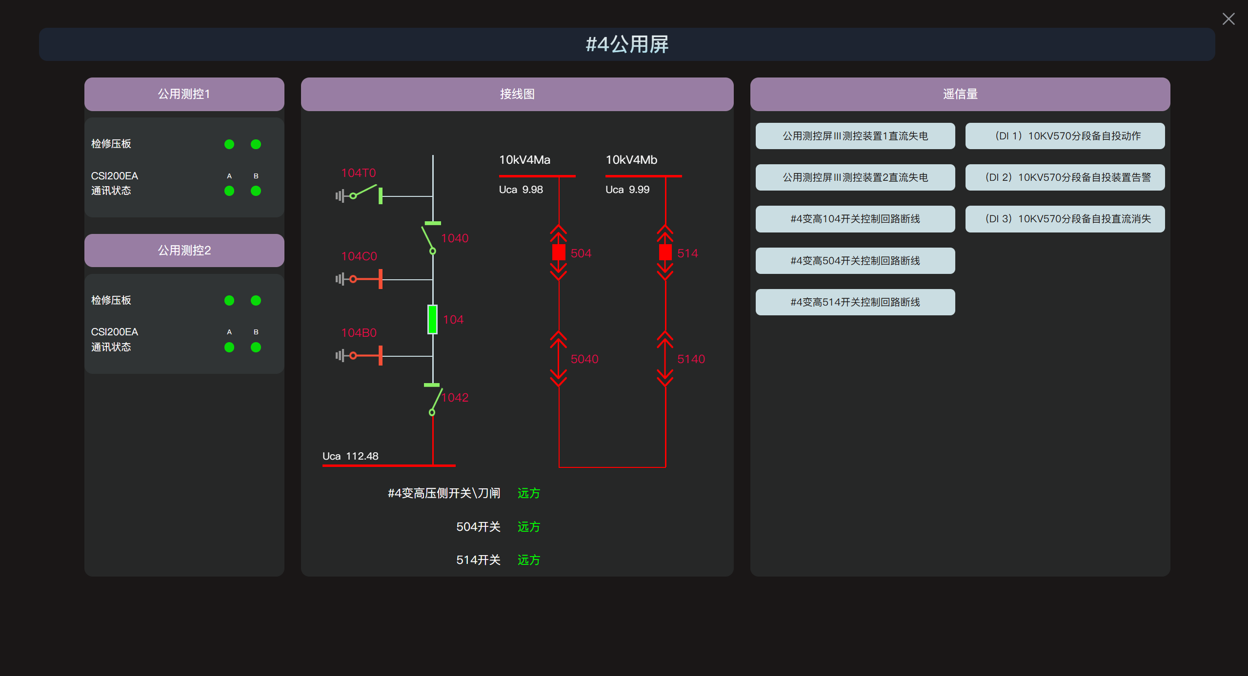1248x676 pixels.
Task: Click the green 104 circuit breaker symbol
Action: pos(432,319)
